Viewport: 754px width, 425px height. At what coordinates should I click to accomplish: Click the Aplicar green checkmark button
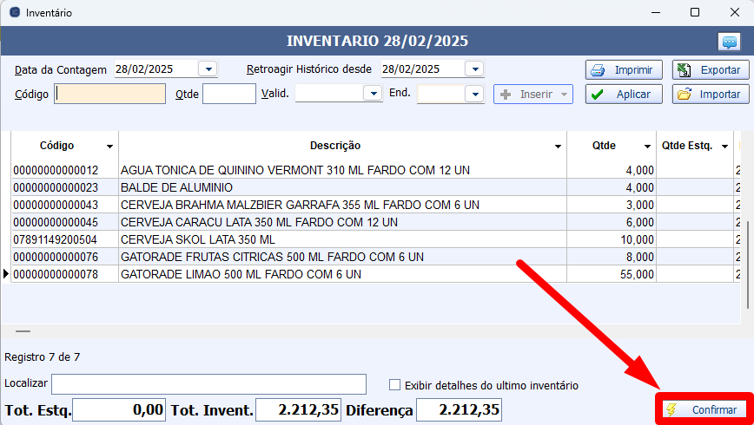pyautogui.click(x=624, y=95)
